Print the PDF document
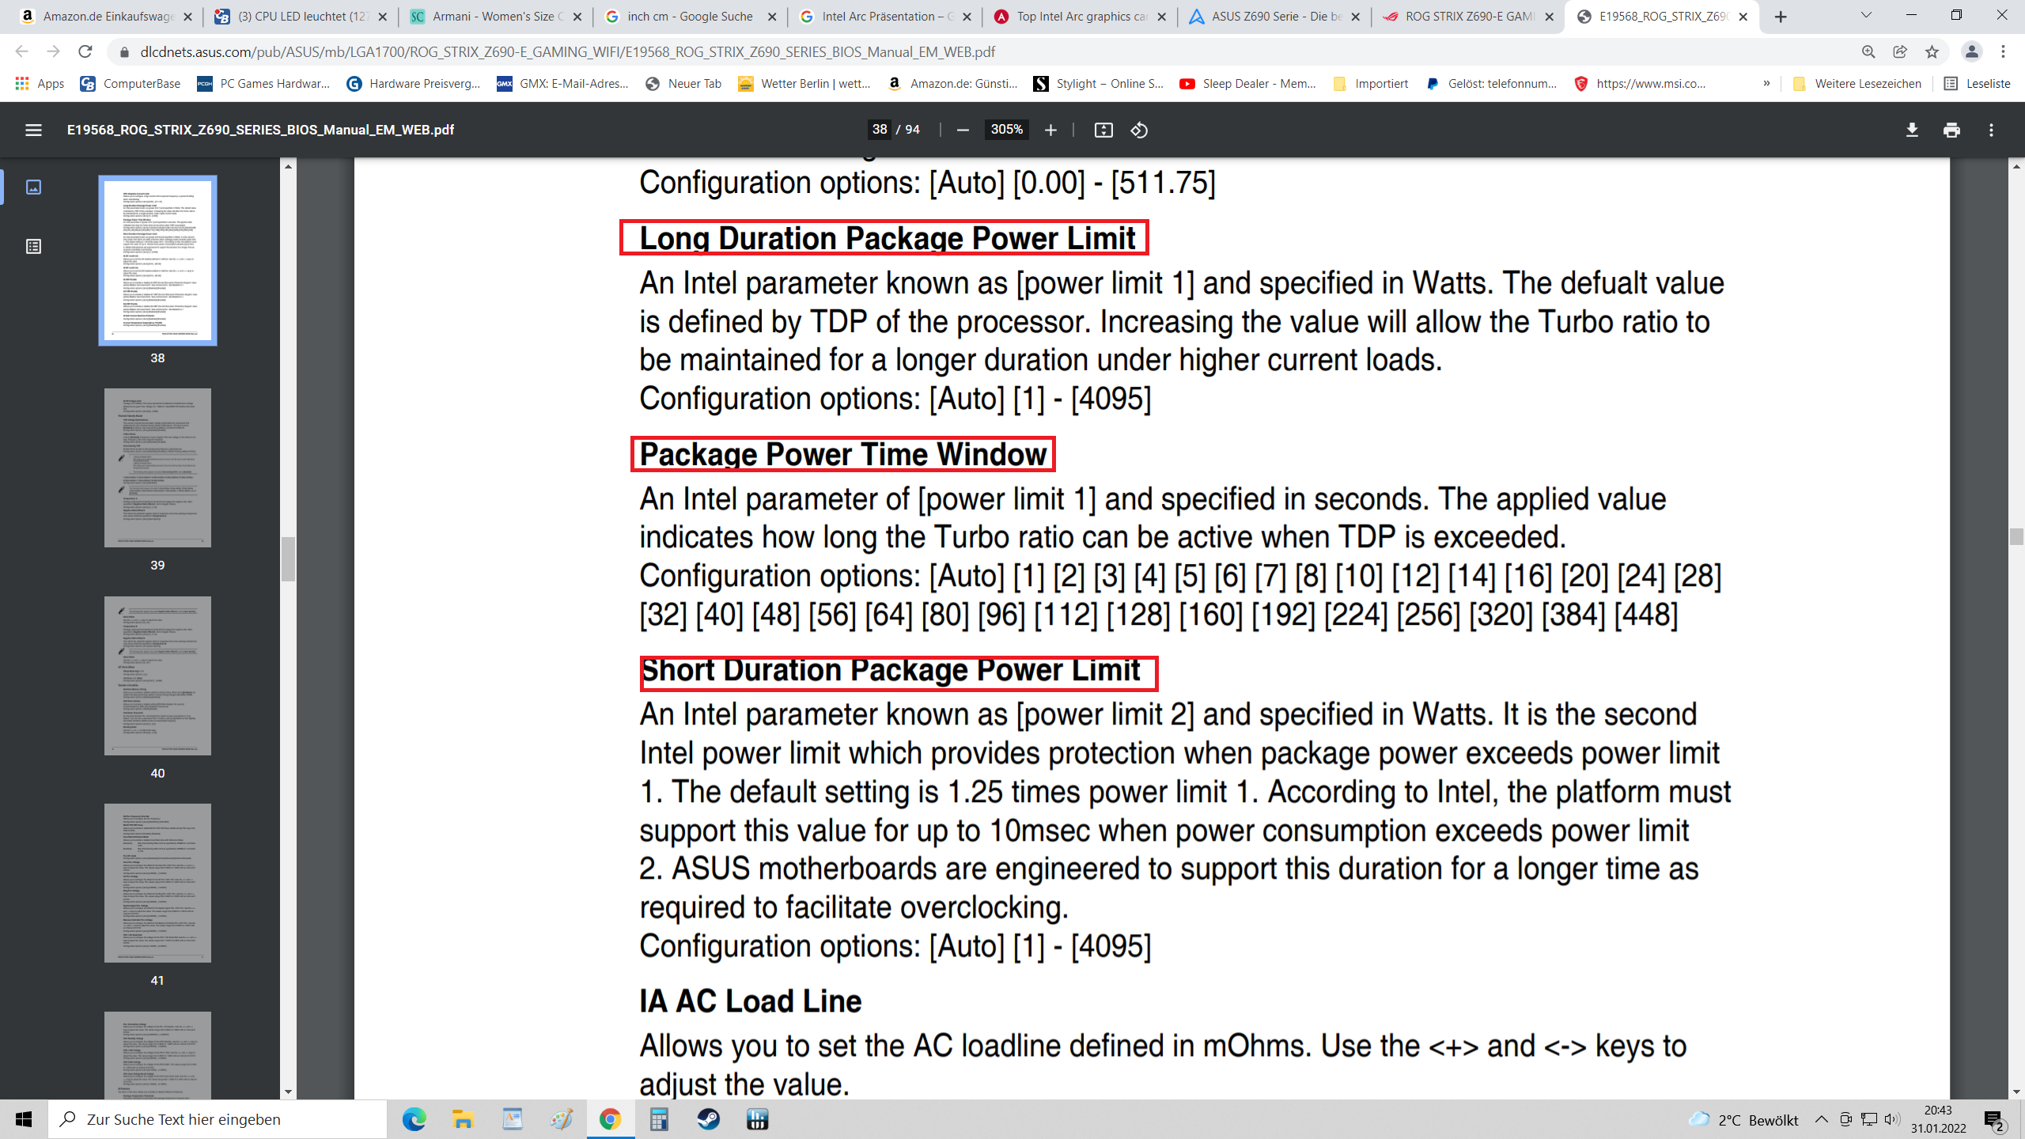Screen dimensions: 2025x1139 (1951, 130)
